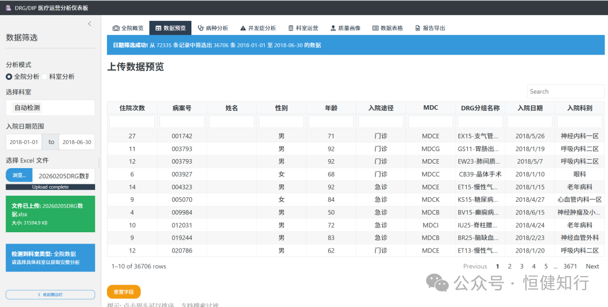Open the 科室运营 tab
The width and height of the screenshot is (608, 307).
[x=303, y=28]
